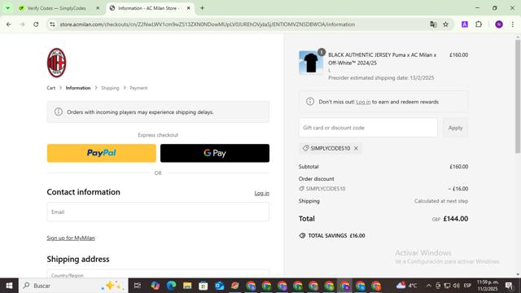Click the total savings tag icon
This screenshot has width=521, height=293.
pos(302,235)
